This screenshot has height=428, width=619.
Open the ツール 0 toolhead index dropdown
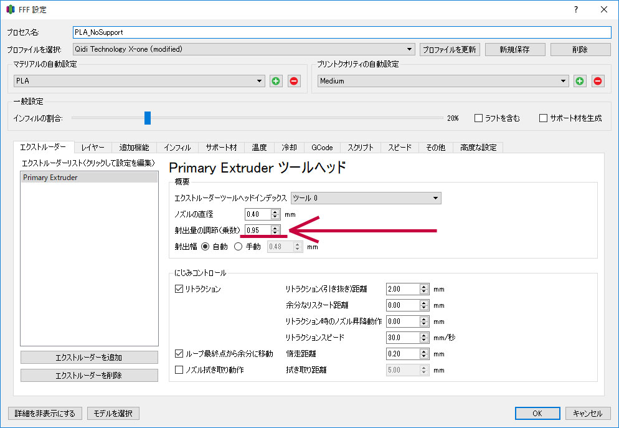(x=366, y=198)
